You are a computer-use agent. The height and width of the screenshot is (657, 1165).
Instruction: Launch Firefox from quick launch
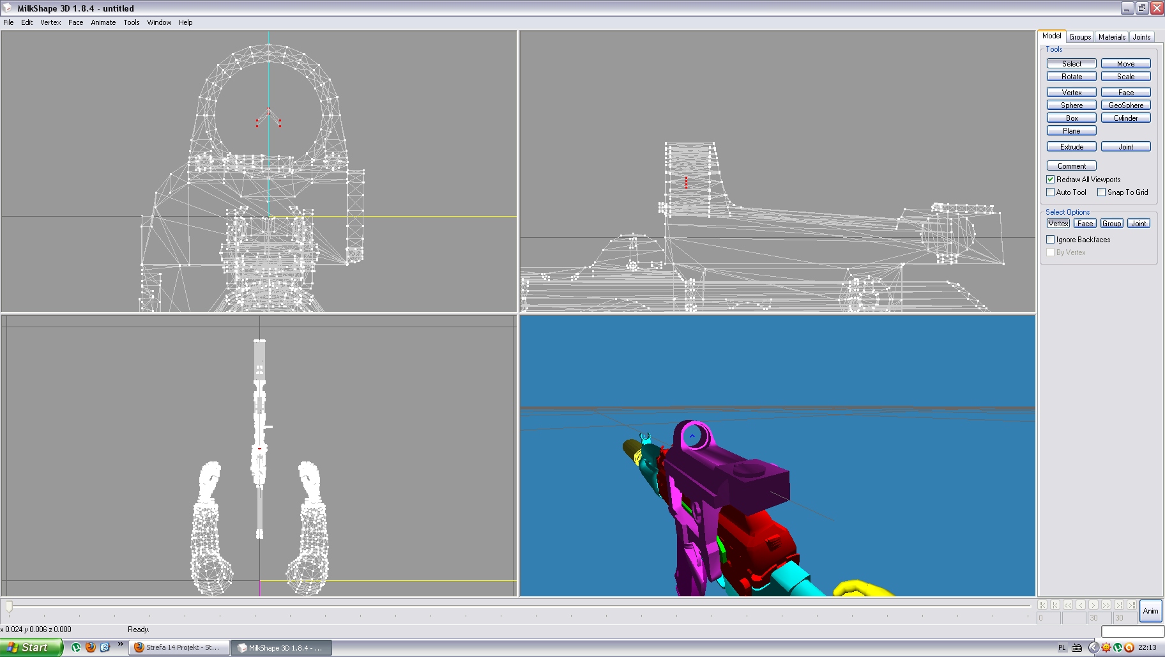[91, 647]
